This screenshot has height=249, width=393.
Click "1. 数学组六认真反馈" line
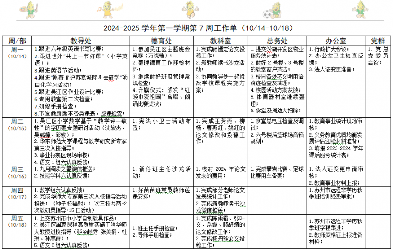pos(59,190)
